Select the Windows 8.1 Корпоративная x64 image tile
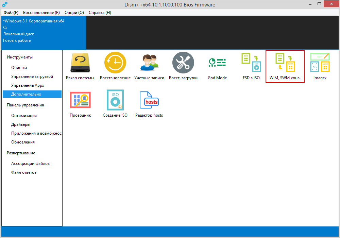Viewport: 340px width, 238px height. [x=44, y=33]
